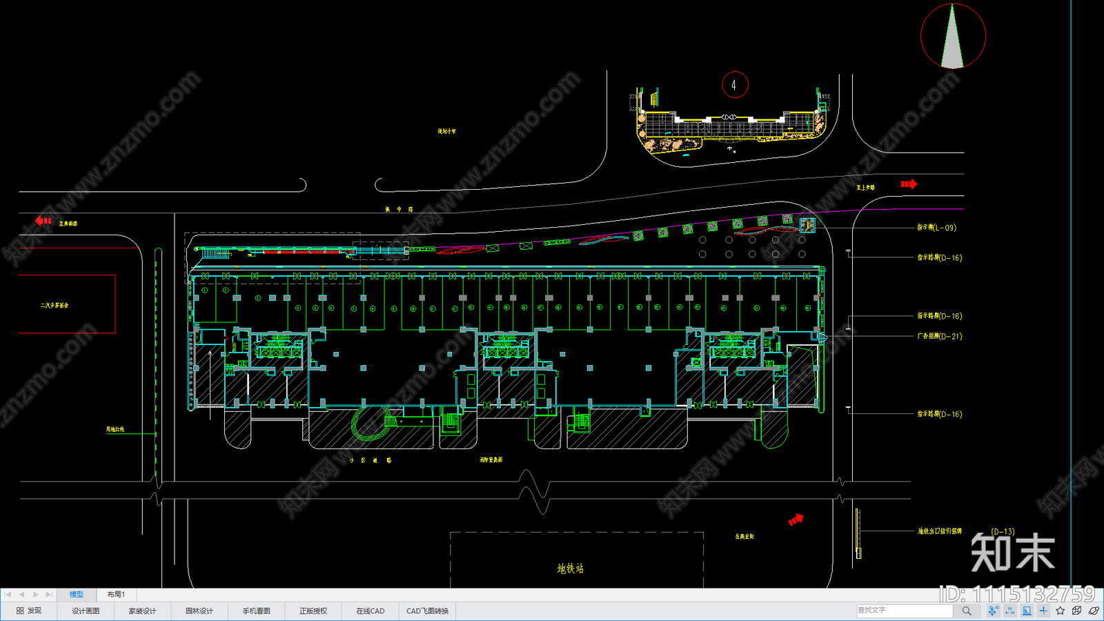Viewport: 1104px width, 621px height.
Task: Click the N distance measurement icon
Action: 1009,611
